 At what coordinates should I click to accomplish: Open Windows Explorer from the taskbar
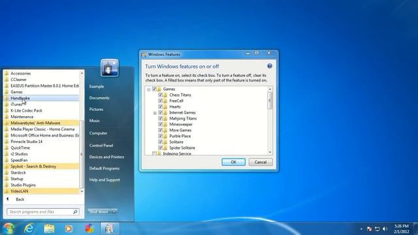click(x=49, y=228)
